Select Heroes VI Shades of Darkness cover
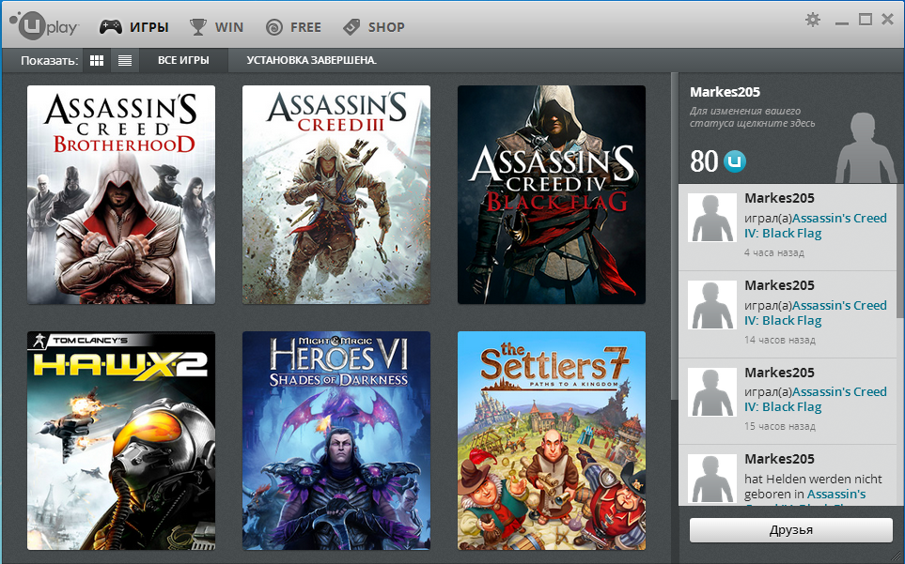 coord(336,441)
